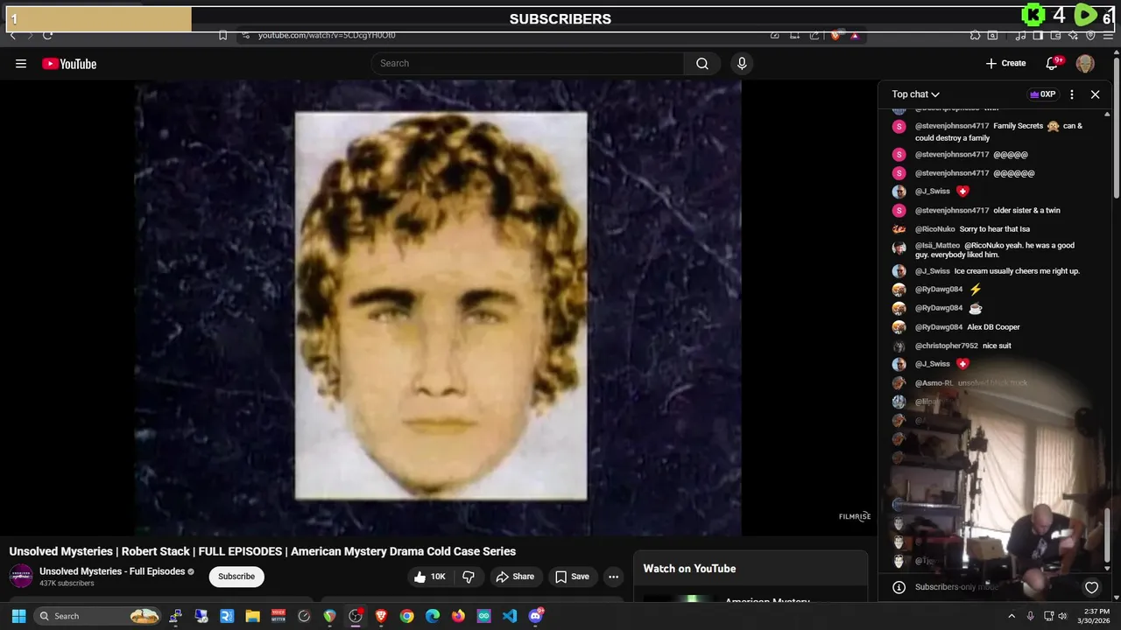Open Brave Shields lion icon
This screenshot has height=630, width=1121.
836,35
